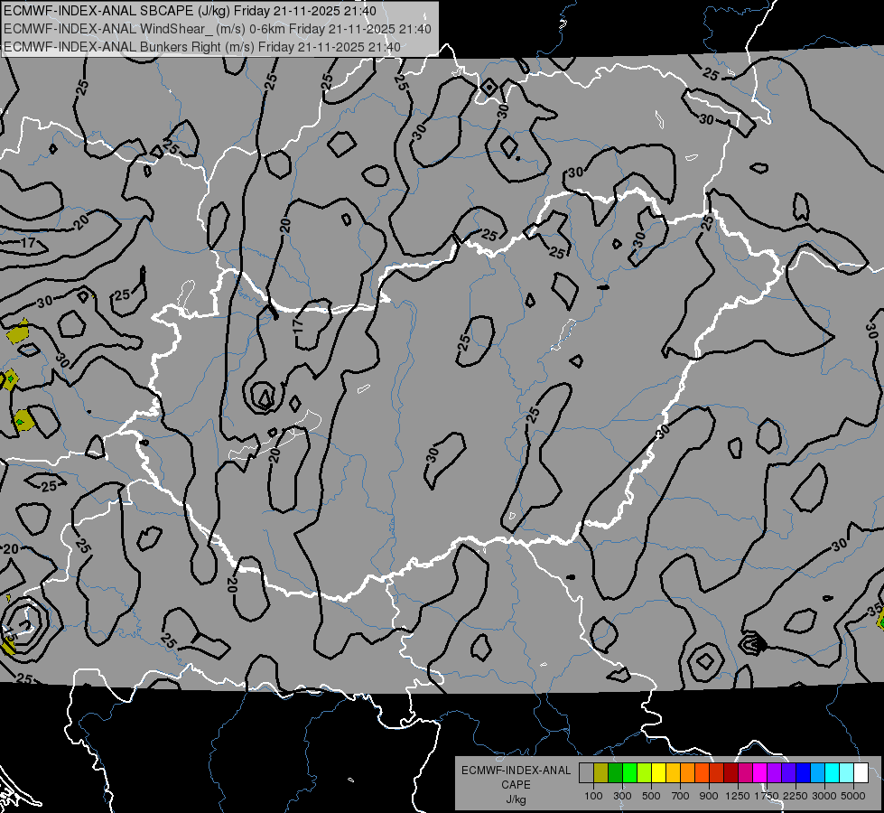
Task: Choose the magenta legend swatch
Action: [x=760, y=773]
